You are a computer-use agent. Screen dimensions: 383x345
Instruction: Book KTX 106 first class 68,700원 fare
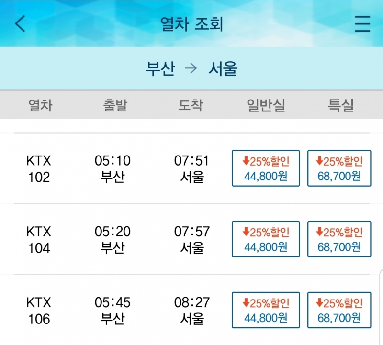pyautogui.click(x=339, y=310)
